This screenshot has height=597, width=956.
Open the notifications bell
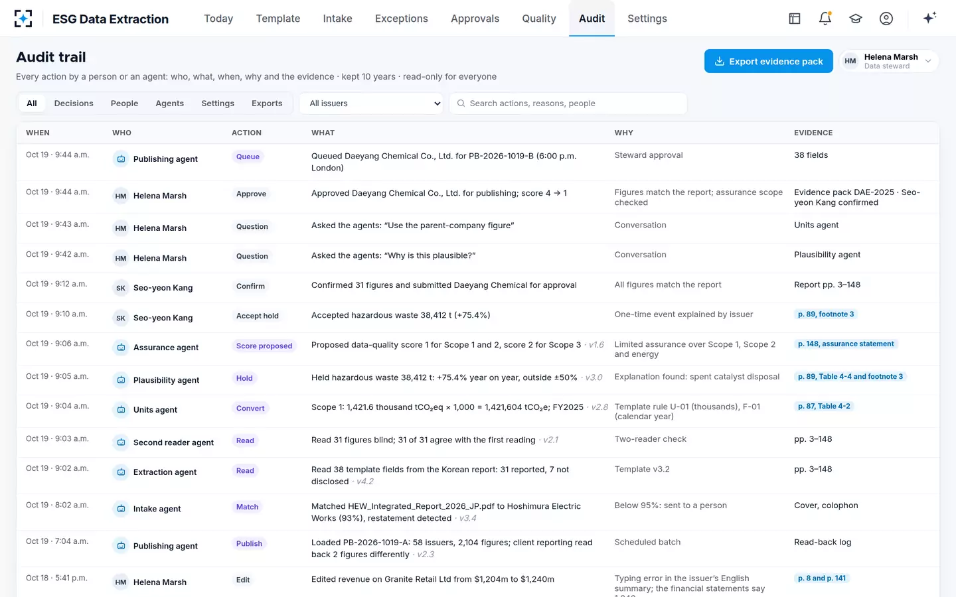click(825, 19)
